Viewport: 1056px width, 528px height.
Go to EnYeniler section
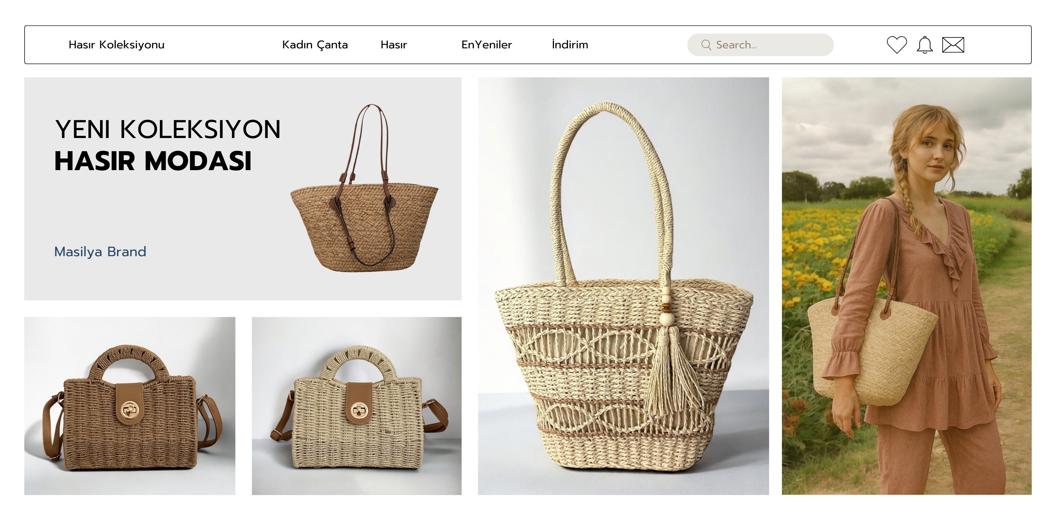tap(487, 45)
